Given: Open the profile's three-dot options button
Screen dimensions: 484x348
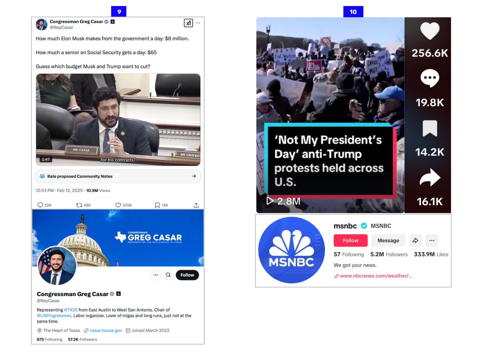Looking at the screenshot, I should pos(156,275).
